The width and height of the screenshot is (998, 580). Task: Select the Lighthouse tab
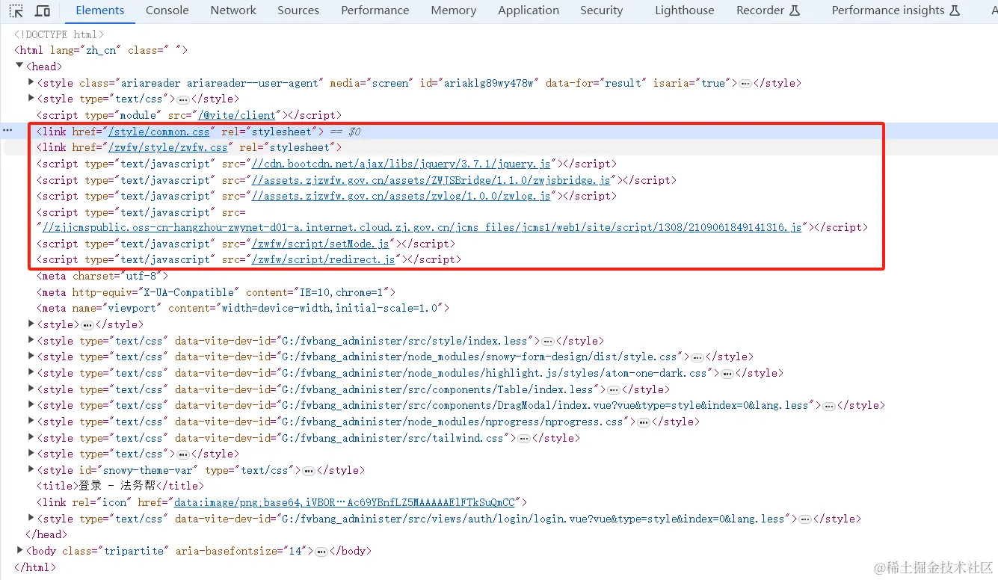click(685, 10)
